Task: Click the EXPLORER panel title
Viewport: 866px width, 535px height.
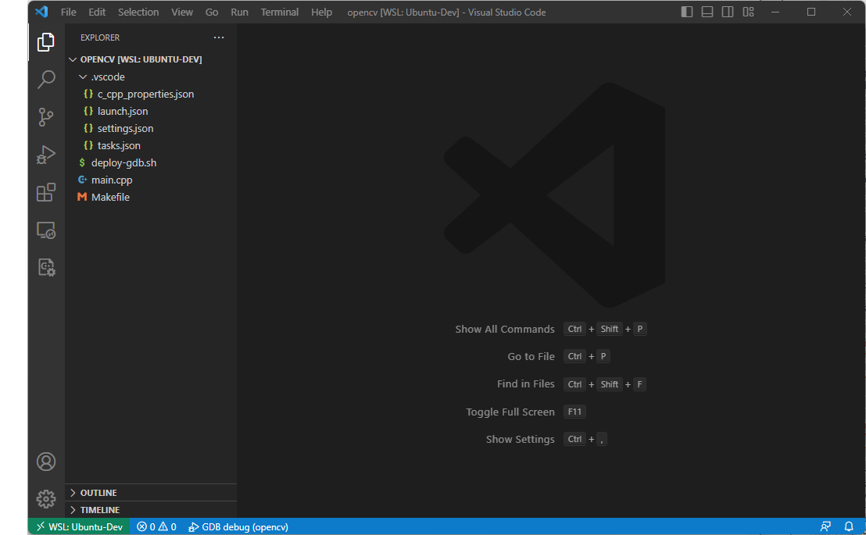Action: (100, 37)
